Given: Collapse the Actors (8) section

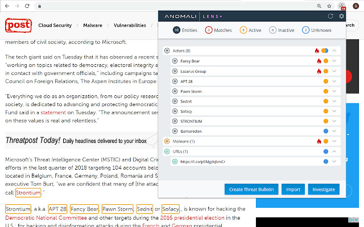Looking at the screenshot, I should (334, 51).
